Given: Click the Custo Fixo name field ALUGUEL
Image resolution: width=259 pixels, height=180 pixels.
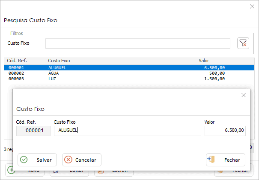Looking at the screenshot, I should pyautogui.click(x=128, y=131).
